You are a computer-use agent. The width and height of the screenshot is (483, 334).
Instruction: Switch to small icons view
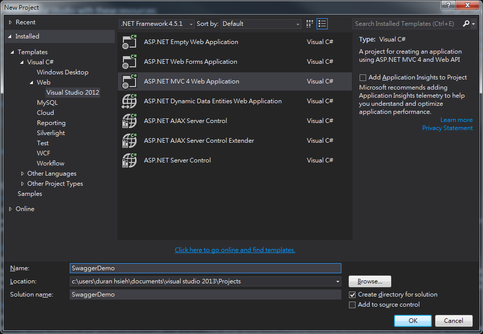[310, 24]
